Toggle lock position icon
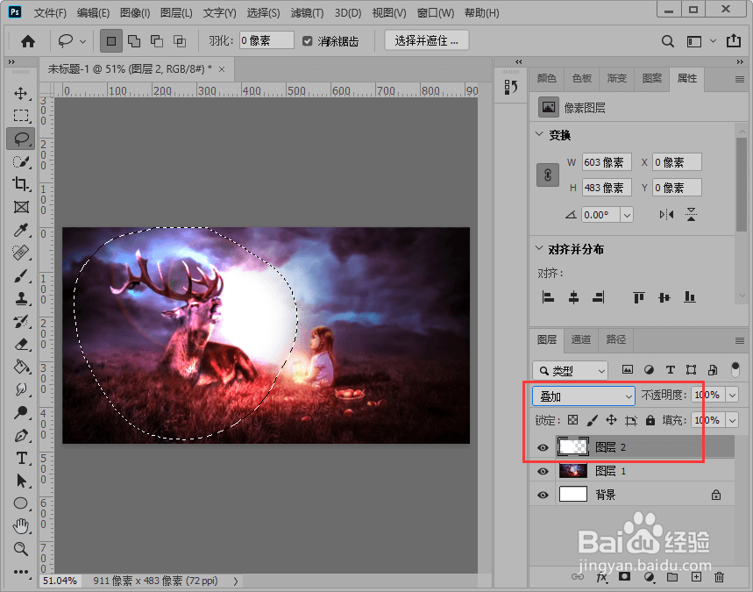This screenshot has height=592, width=753. tap(611, 420)
